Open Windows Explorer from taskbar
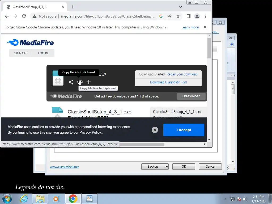The width and height of the screenshot is (272, 204). point(40,199)
